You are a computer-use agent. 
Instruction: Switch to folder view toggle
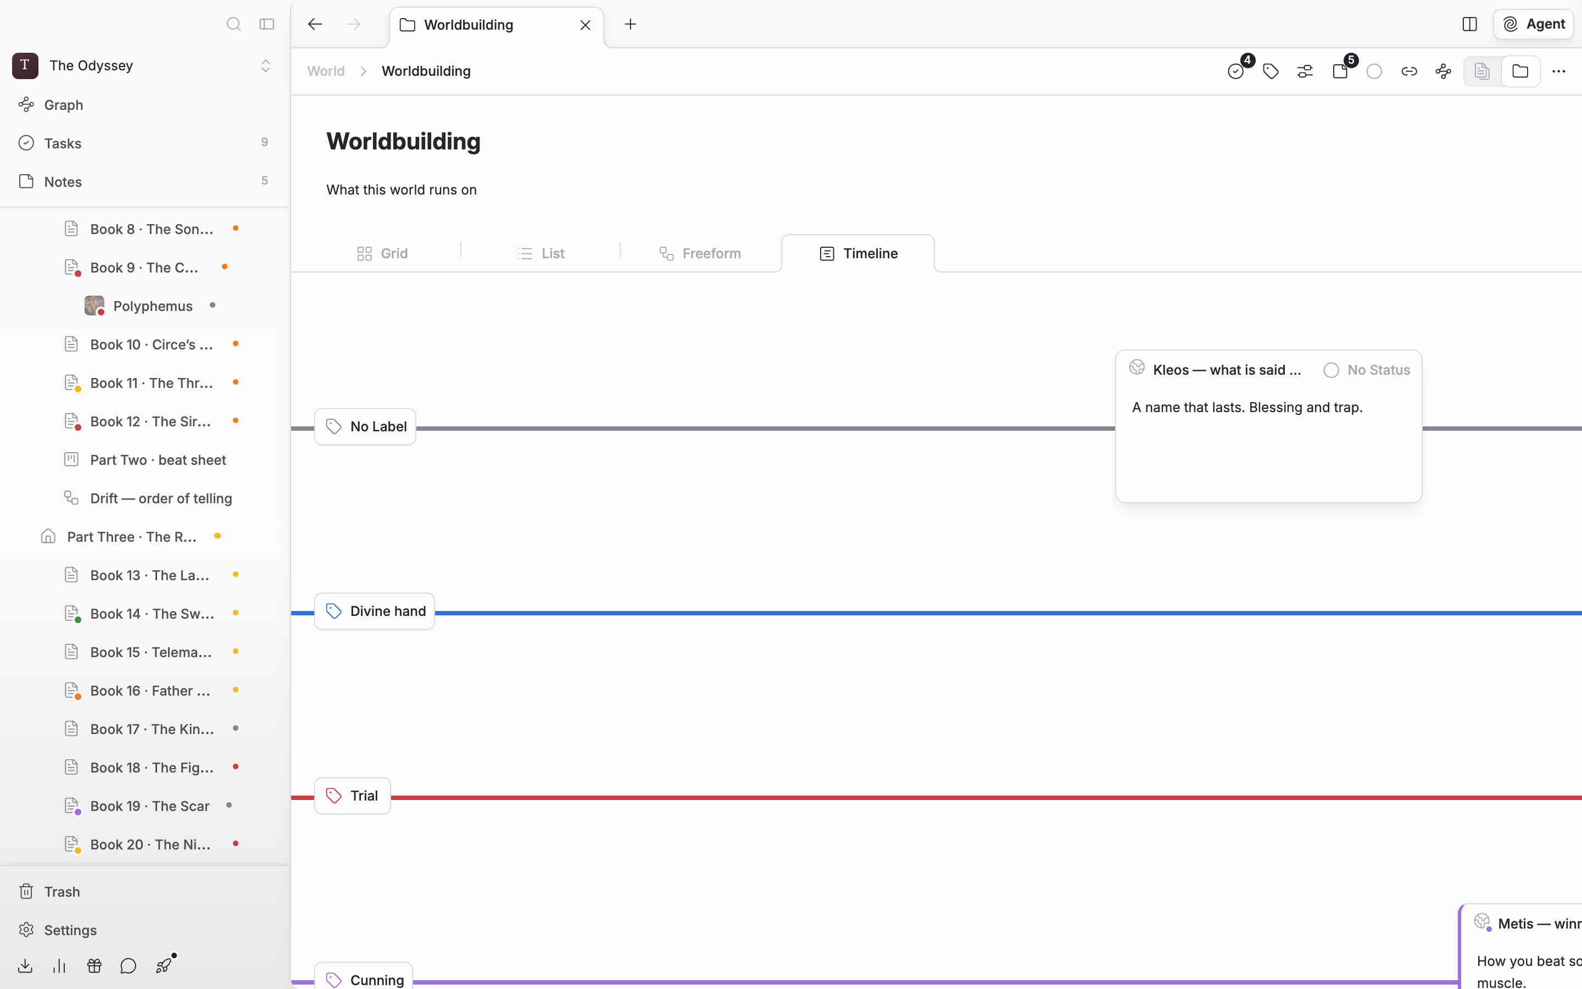click(x=1520, y=71)
